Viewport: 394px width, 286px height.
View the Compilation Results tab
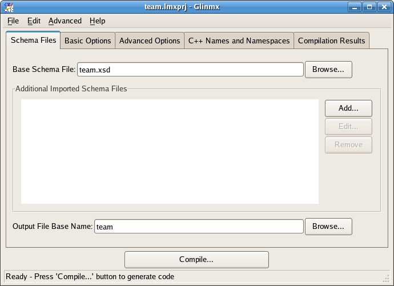tap(331, 41)
